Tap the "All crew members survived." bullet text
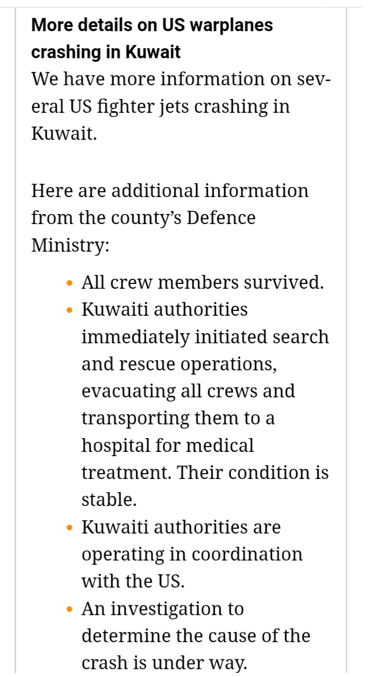The image size is (381, 677). 202,282
